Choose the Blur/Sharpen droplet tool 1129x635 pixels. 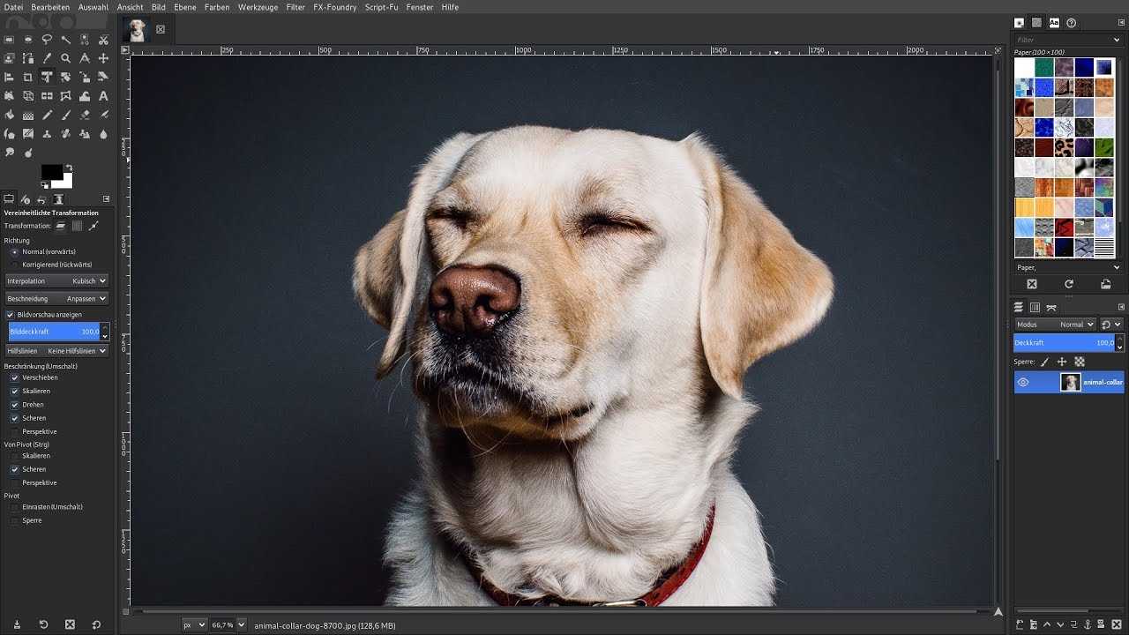pos(103,134)
